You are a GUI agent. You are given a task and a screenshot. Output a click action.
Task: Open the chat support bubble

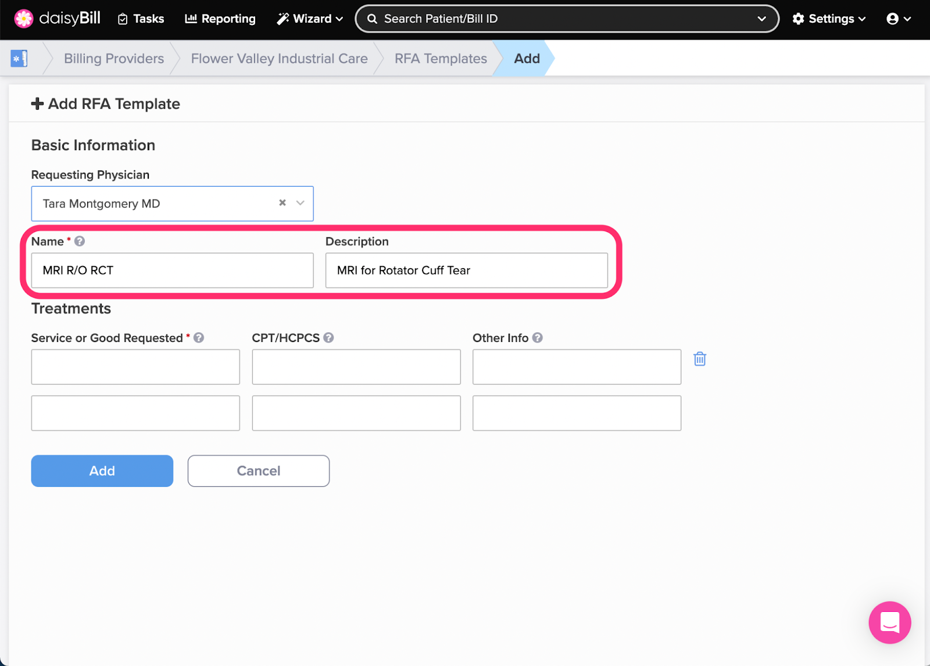[889, 622]
